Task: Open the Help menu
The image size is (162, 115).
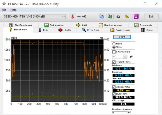Action: coord(13,10)
